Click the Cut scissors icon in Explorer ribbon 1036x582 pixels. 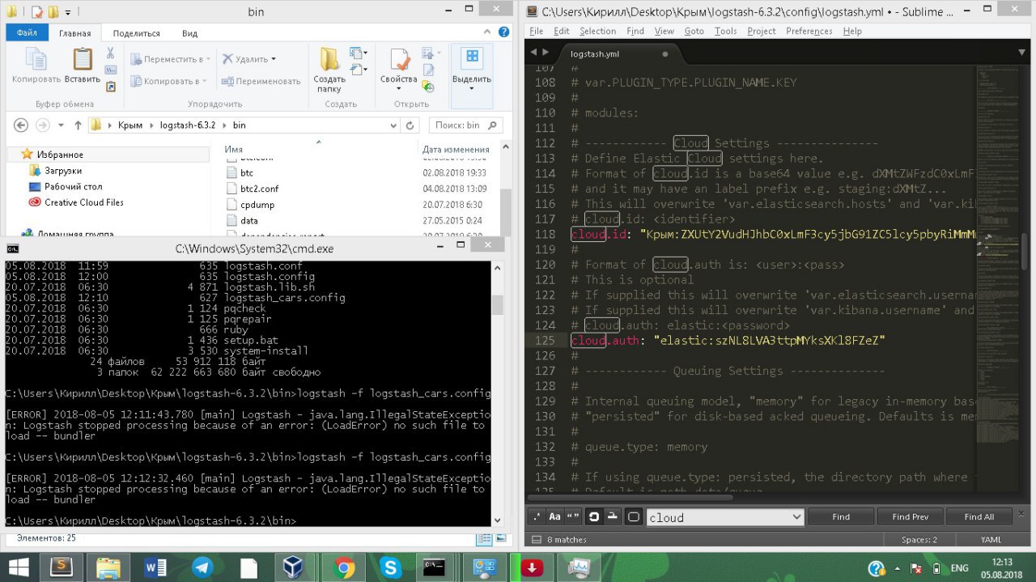tap(111, 53)
